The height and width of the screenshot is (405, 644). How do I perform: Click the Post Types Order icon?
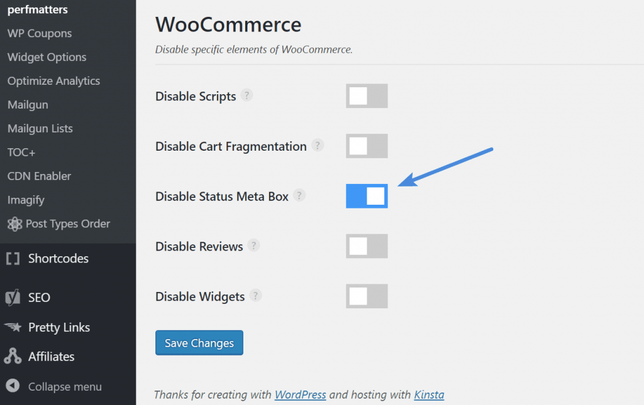tap(14, 224)
